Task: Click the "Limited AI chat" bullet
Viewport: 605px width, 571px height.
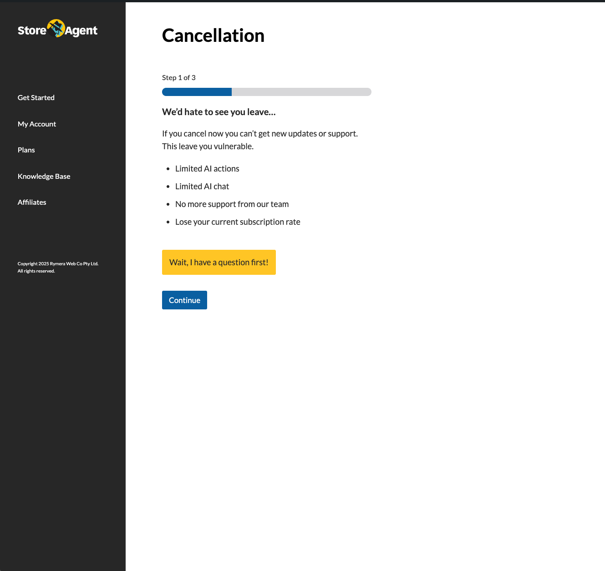Action: pyautogui.click(x=202, y=187)
